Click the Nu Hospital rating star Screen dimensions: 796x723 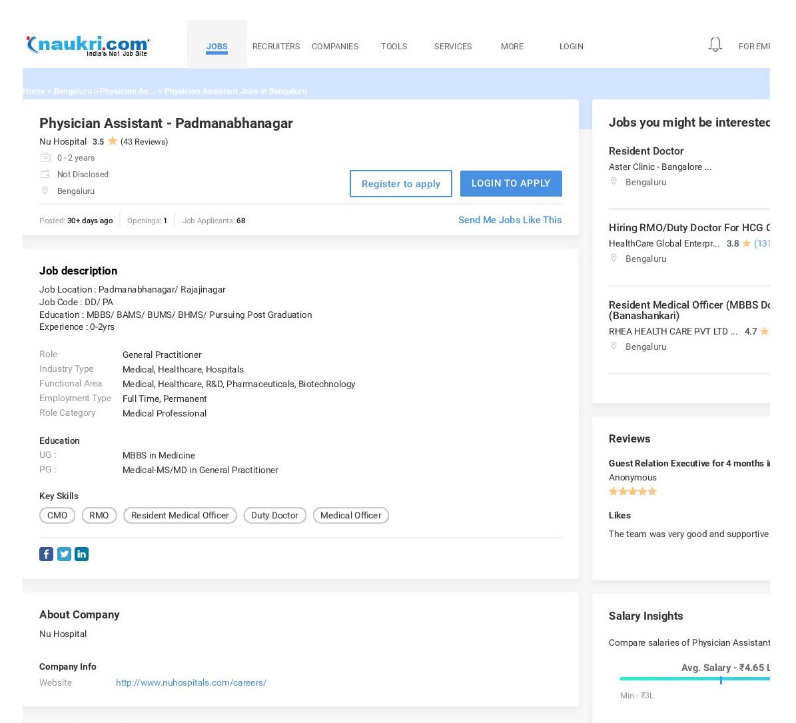coord(113,141)
